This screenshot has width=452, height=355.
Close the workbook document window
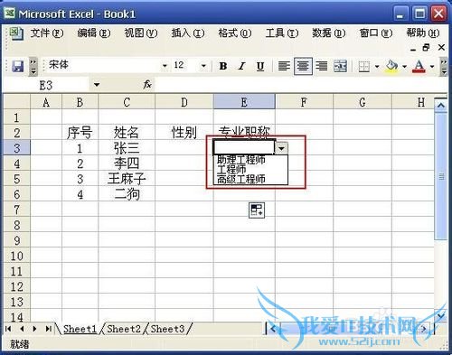[x=441, y=47]
